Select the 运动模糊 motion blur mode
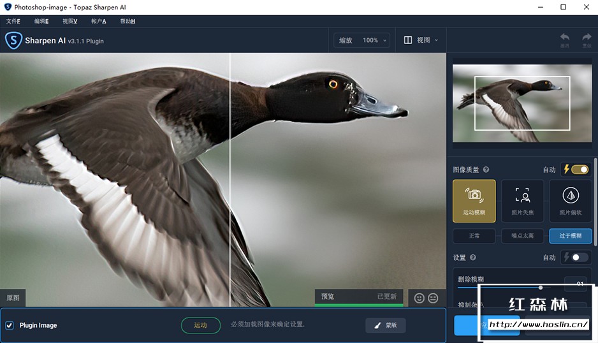Viewport: 598px width, 343px height. (474, 201)
